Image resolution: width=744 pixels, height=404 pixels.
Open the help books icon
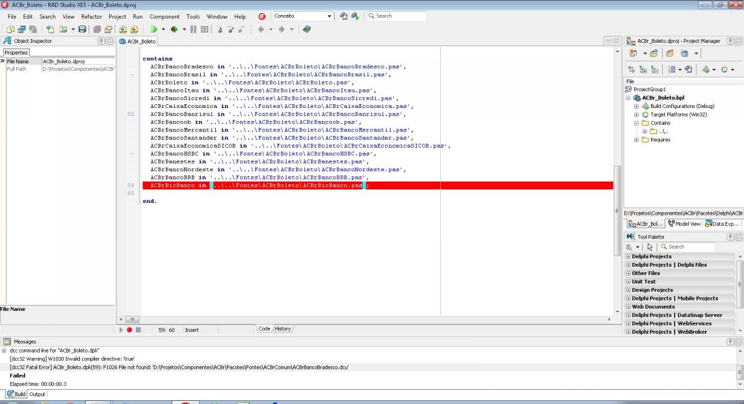[307, 29]
